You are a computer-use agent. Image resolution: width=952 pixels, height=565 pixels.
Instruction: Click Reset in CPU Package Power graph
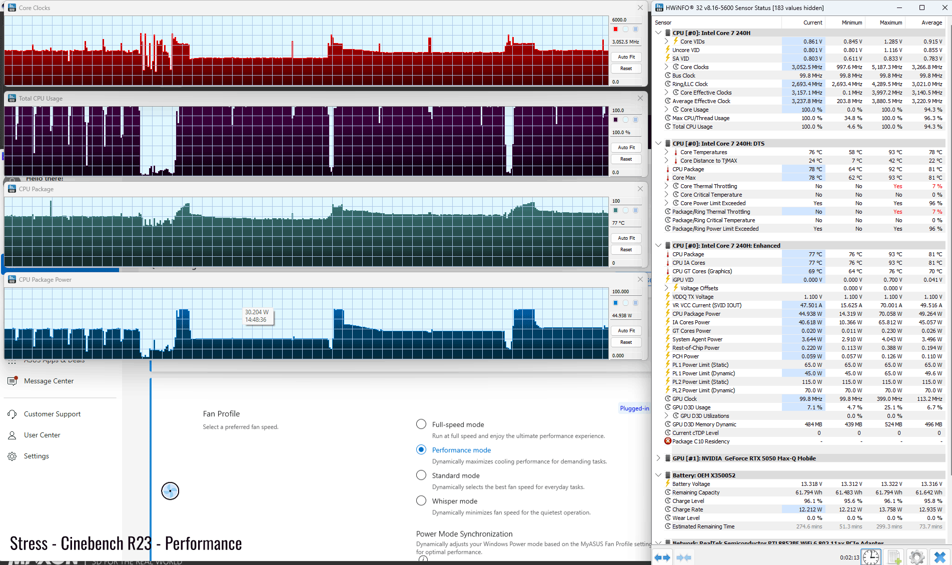[626, 342]
